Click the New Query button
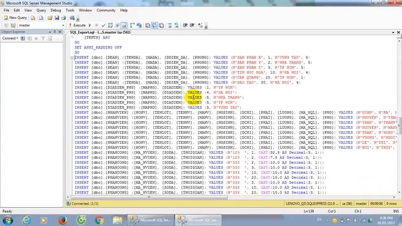 (15, 18)
